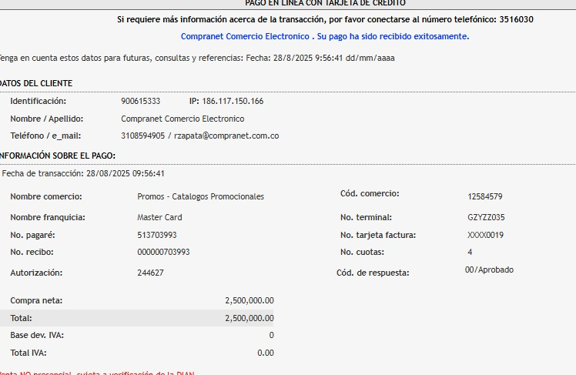Click the pagaré number 513703993
Viewport: 576px width, 375px height.
point(157,235)
